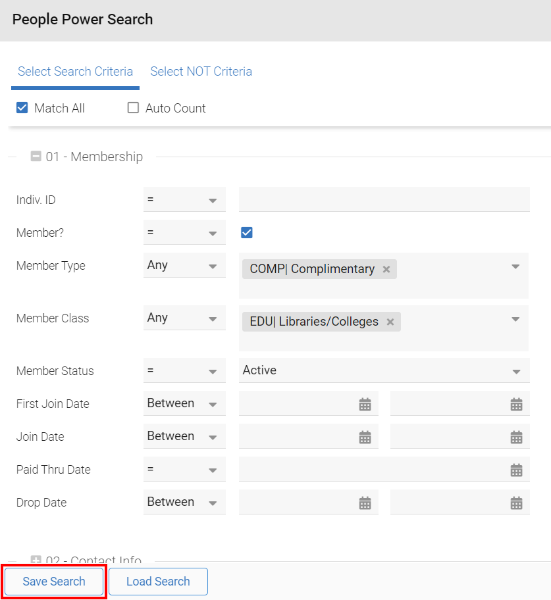
Task: Click the People Power Search title
Action: pyautogui.click(x=82, y=20)
